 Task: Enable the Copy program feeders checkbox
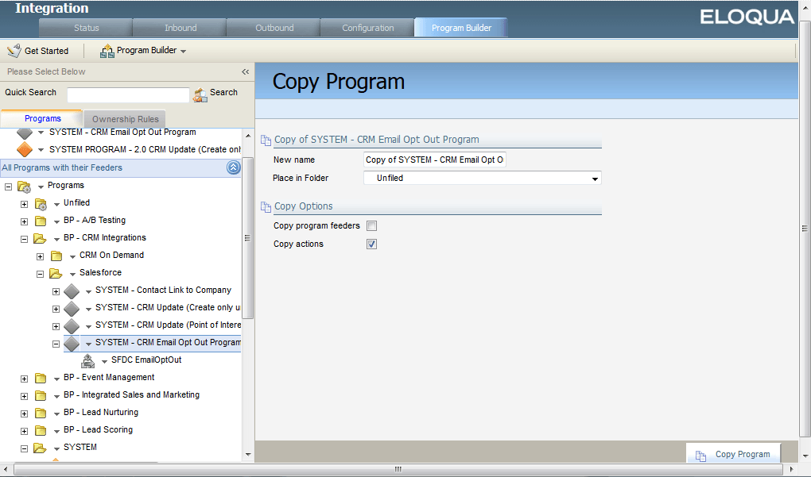pos(371,225)
